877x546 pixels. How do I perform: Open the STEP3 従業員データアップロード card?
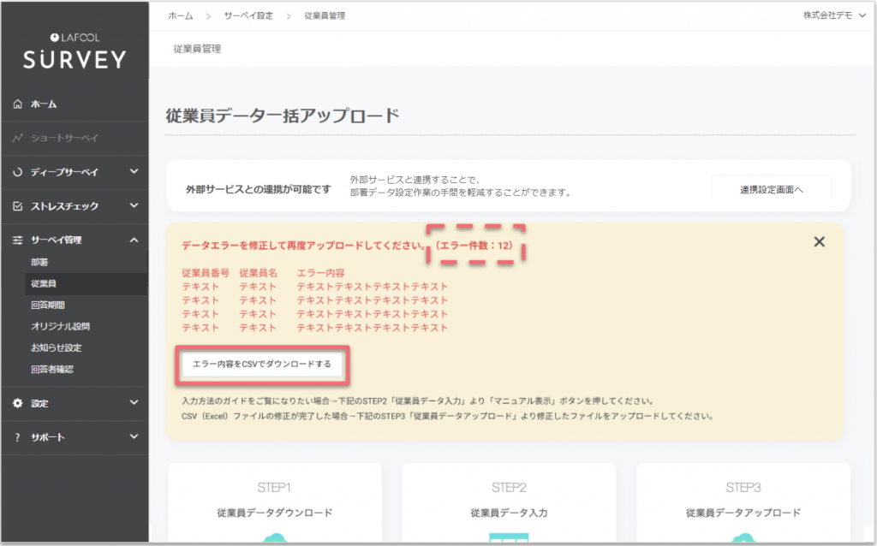[x=743, y=505]
